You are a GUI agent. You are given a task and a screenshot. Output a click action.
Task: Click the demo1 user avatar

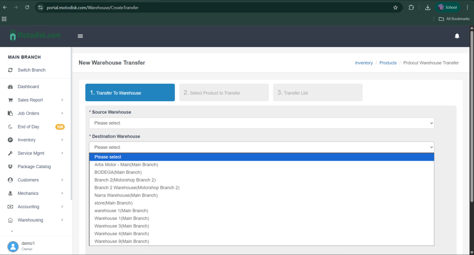[13, 246]
